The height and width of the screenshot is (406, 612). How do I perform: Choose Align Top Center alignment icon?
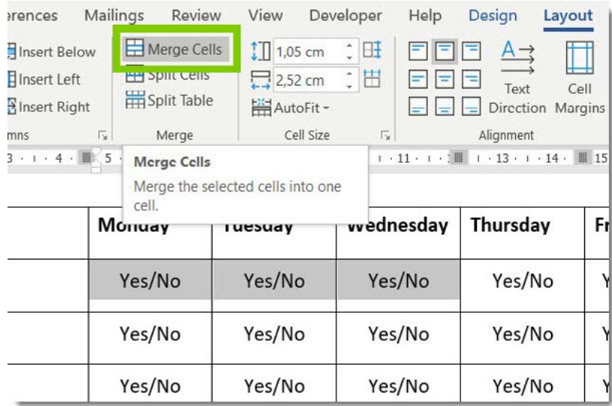444,51
